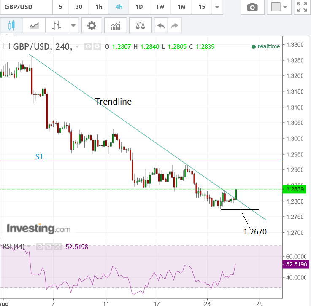Open the indicators icon in toolbar

click(115, 25)
